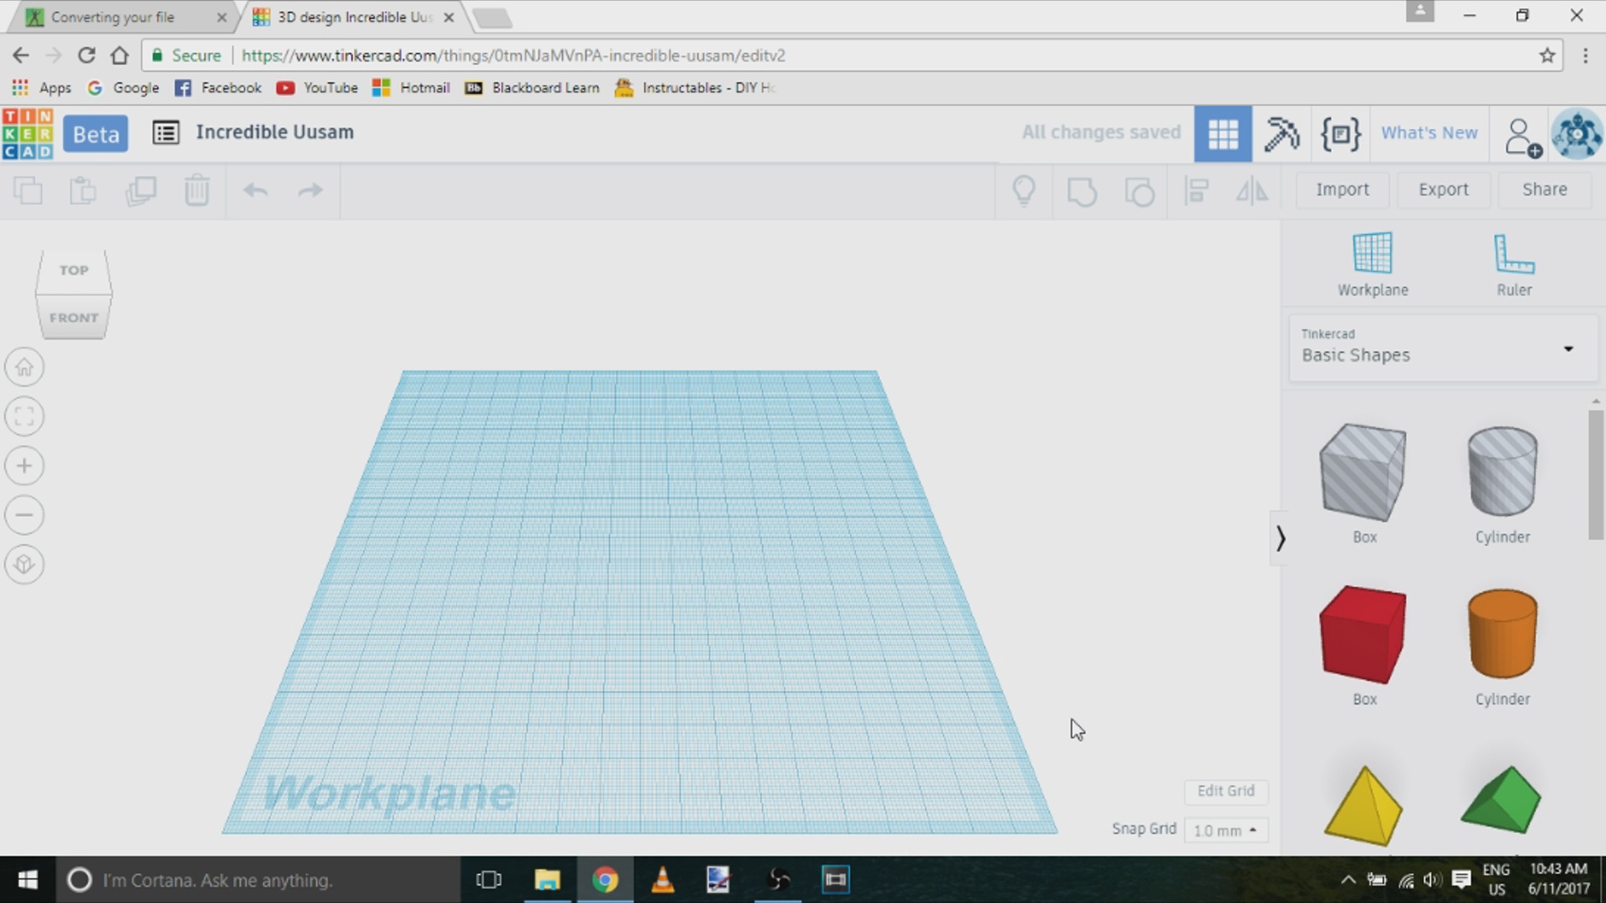Viewport: 1606px width, 903px height.
Task: Open the Task View taskbar icon
Action: point(488,880)
